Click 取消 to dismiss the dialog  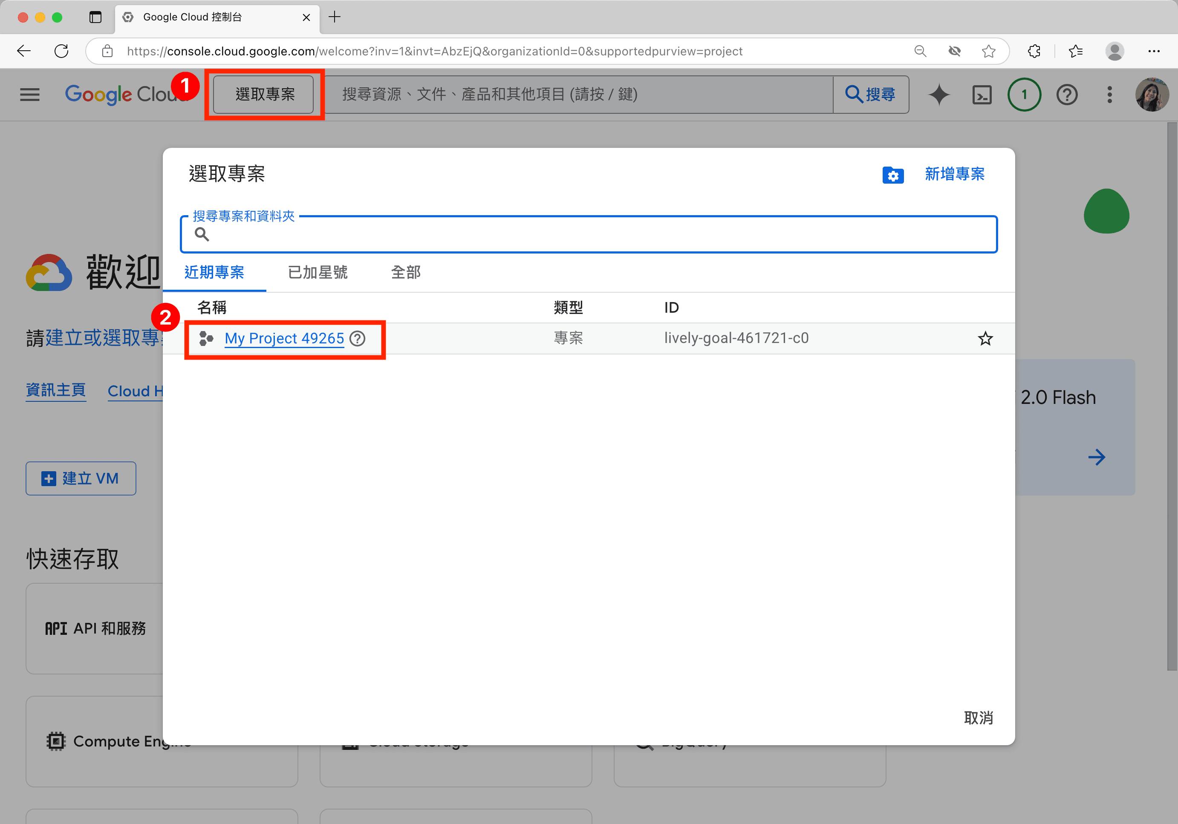978,718
